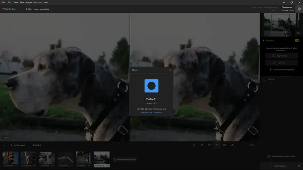Click Choose something else
The height and width of the screenshot is (170, 303).
tap(281, 70)
